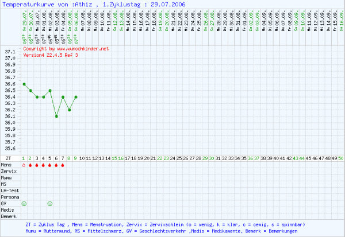Click the 36.6 temperature point on day 1
The width and height of the screenshot is (345, 237).
[24, 84]
